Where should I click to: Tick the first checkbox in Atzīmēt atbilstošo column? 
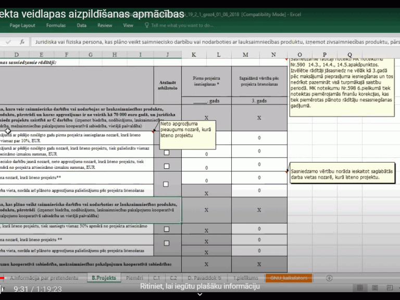[x=166, y=153]
